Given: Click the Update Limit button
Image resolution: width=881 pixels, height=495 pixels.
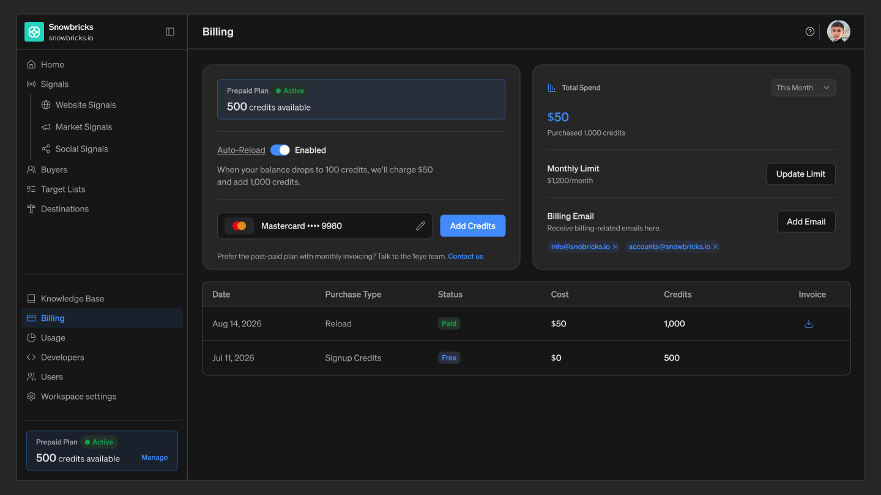Looking at the screenshot, I should click(801, 174).
